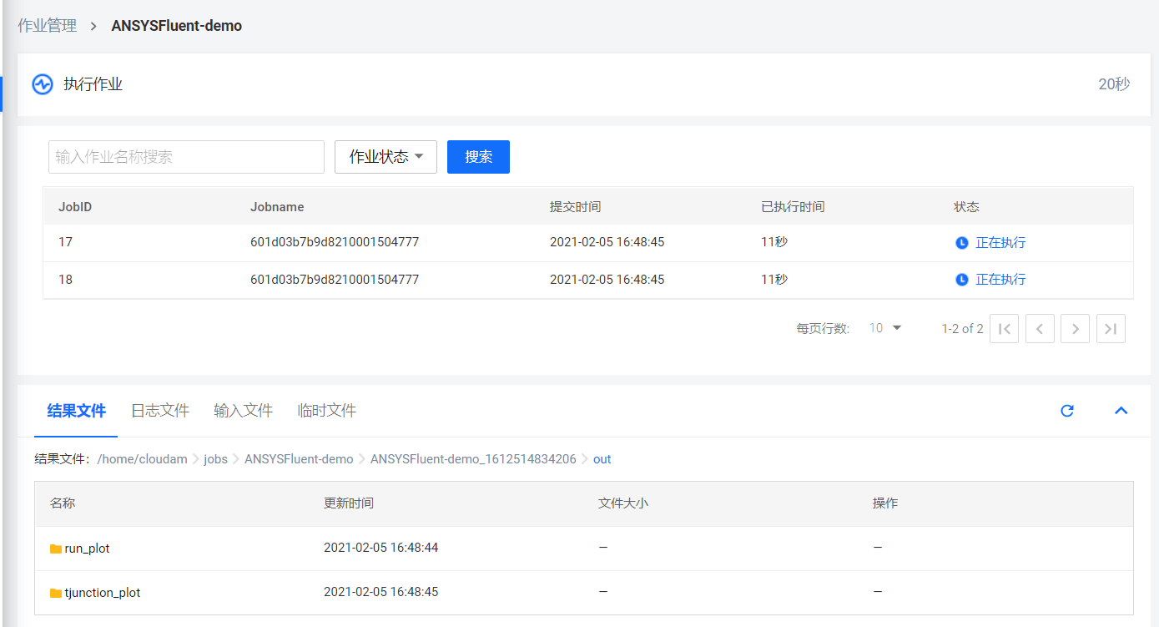Open the tjunction_plot folder name
This screenshot has width=1159, height=627.
(x=103, y=593)
